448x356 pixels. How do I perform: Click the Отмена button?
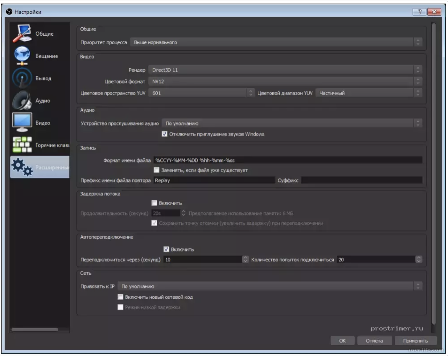pyautogui.click(x=375, y=341)
